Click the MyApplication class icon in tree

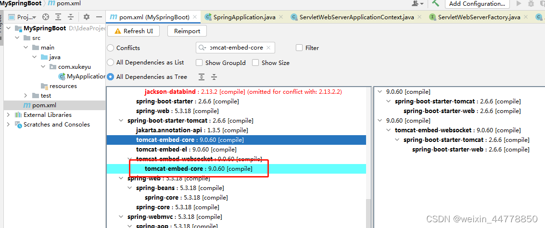pos(62,76)
